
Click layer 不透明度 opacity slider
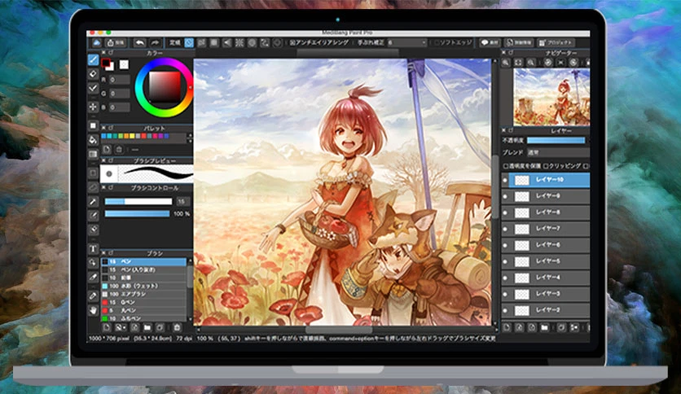556,141
